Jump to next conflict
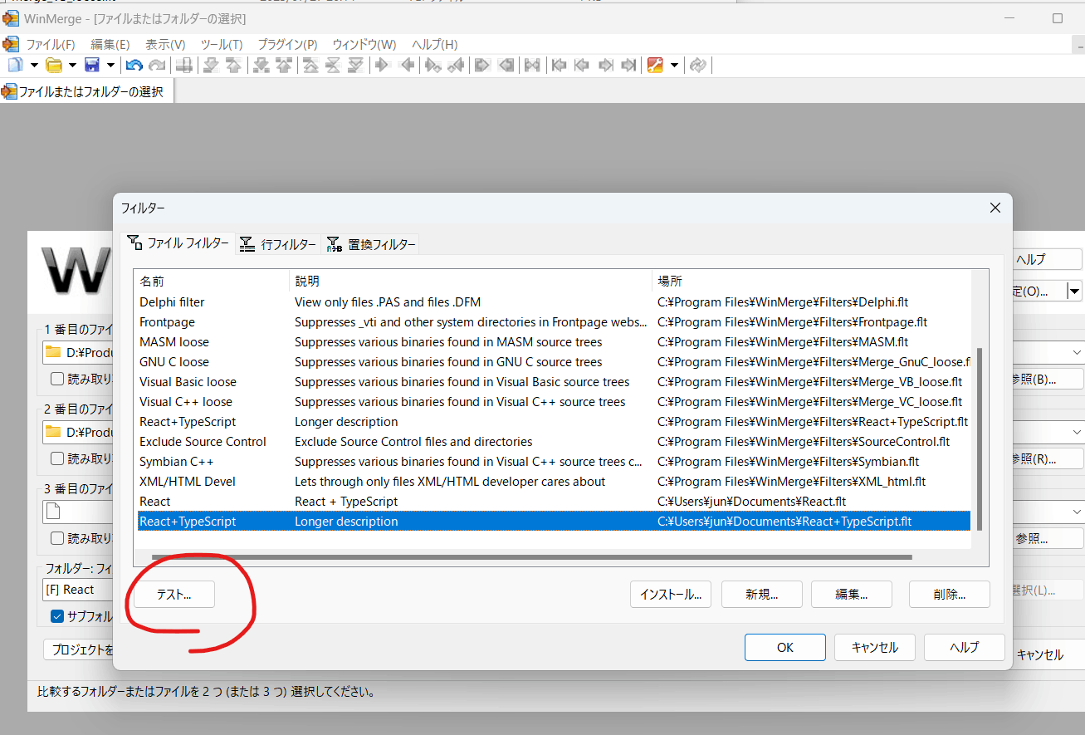The width and height of the screenshot is (1085, 735). click(261, 65)
